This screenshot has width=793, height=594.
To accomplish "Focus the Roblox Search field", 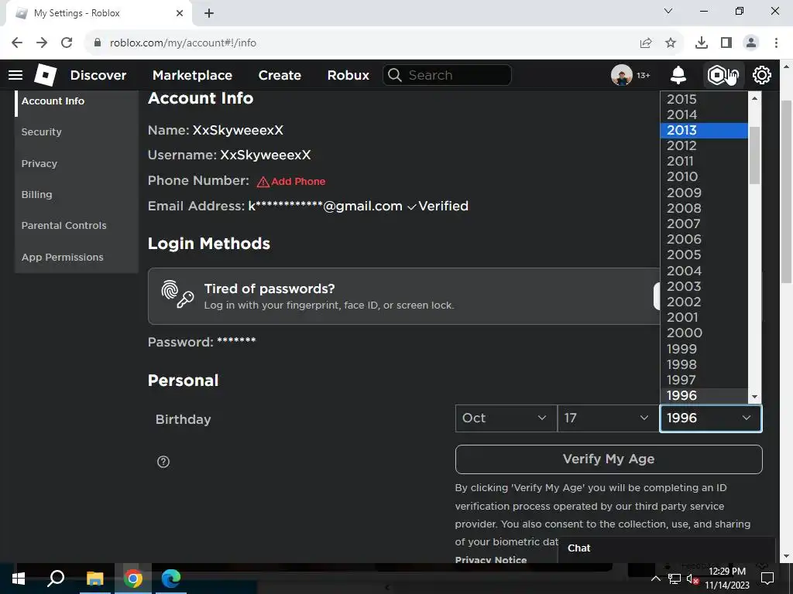I will [447, 75].
